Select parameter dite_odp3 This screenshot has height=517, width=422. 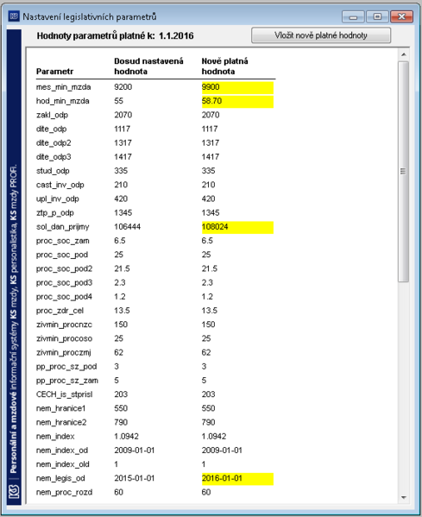click(x=54, y=157)
